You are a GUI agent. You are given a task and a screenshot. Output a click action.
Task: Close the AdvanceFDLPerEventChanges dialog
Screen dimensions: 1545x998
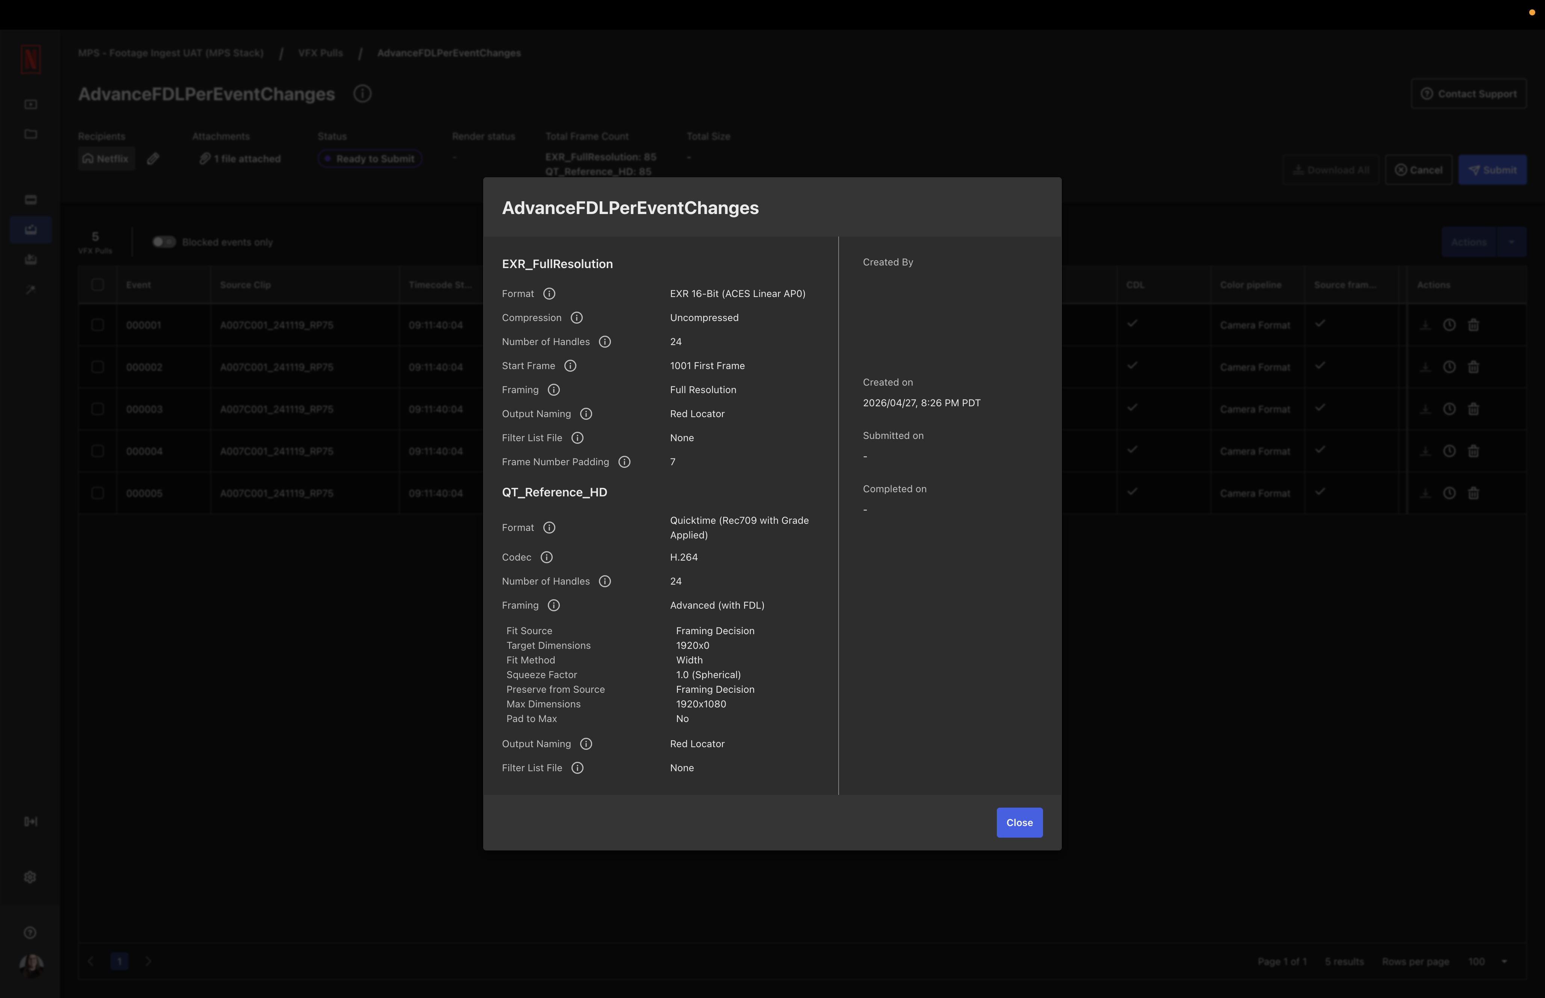click(1019, 822)
